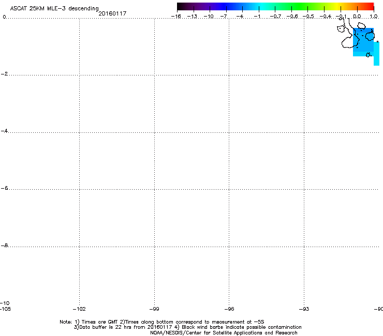This screenshot has width=383, height=336.
Task: Pick the green section of the color bar
Action: pos(300,7)
